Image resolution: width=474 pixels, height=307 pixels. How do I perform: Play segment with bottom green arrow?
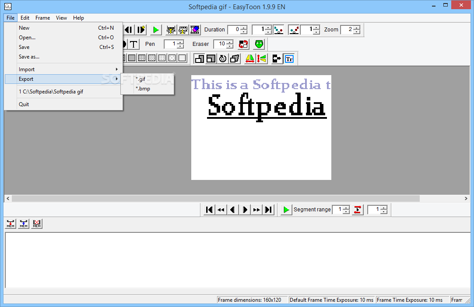click(x=286, y=210)
